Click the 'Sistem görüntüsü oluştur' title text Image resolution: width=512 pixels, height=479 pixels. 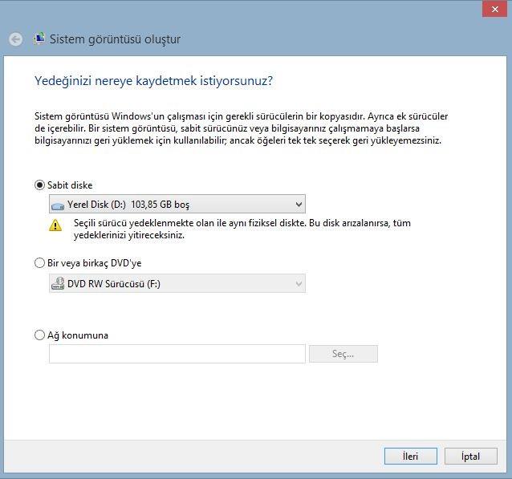(x=115, y=39)
